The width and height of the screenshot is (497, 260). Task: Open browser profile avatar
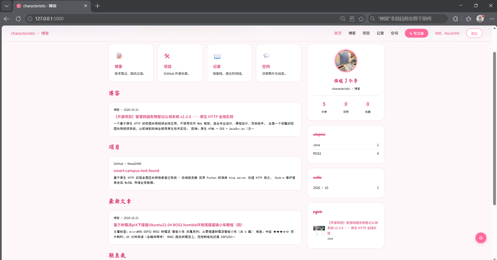point(480,19)
